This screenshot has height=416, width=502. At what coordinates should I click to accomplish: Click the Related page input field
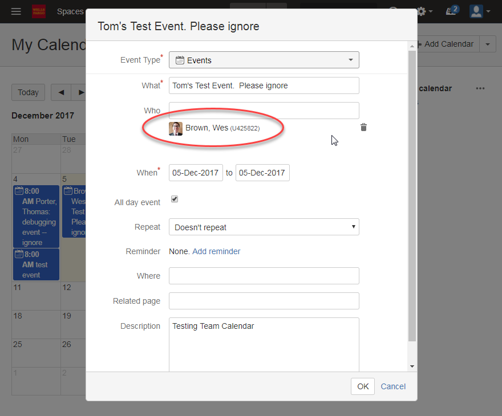coord(264,300)
